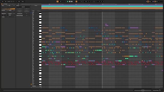This screenshot has width=164, height=92.
Task: Open the Groove None dropdown
Action: 12,15
